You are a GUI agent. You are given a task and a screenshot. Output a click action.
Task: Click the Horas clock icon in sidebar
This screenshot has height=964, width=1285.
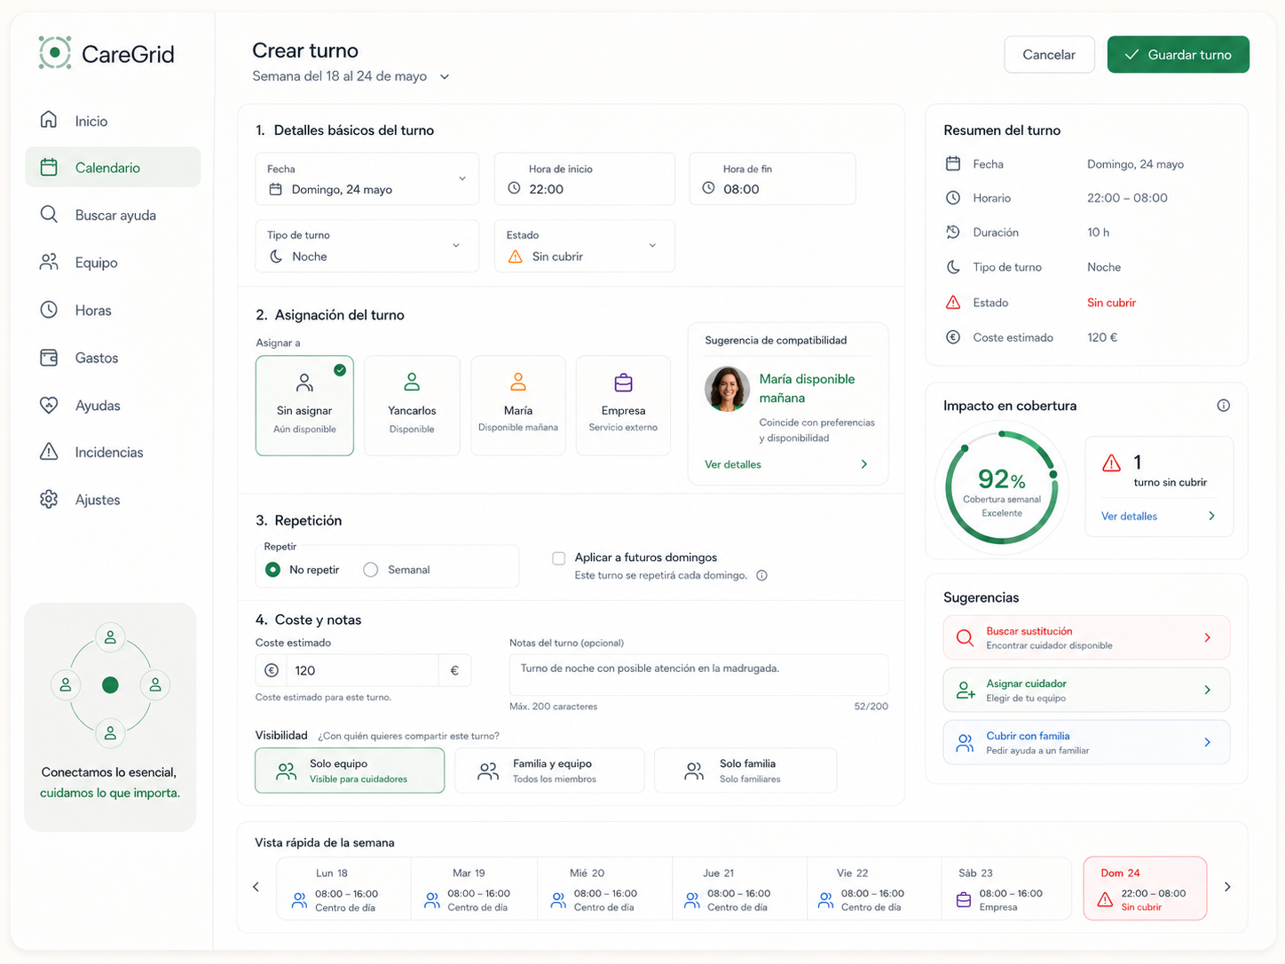pos(49,310)
